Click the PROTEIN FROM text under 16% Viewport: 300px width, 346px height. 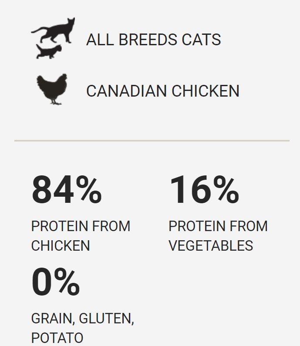click(x=218, y=226)
